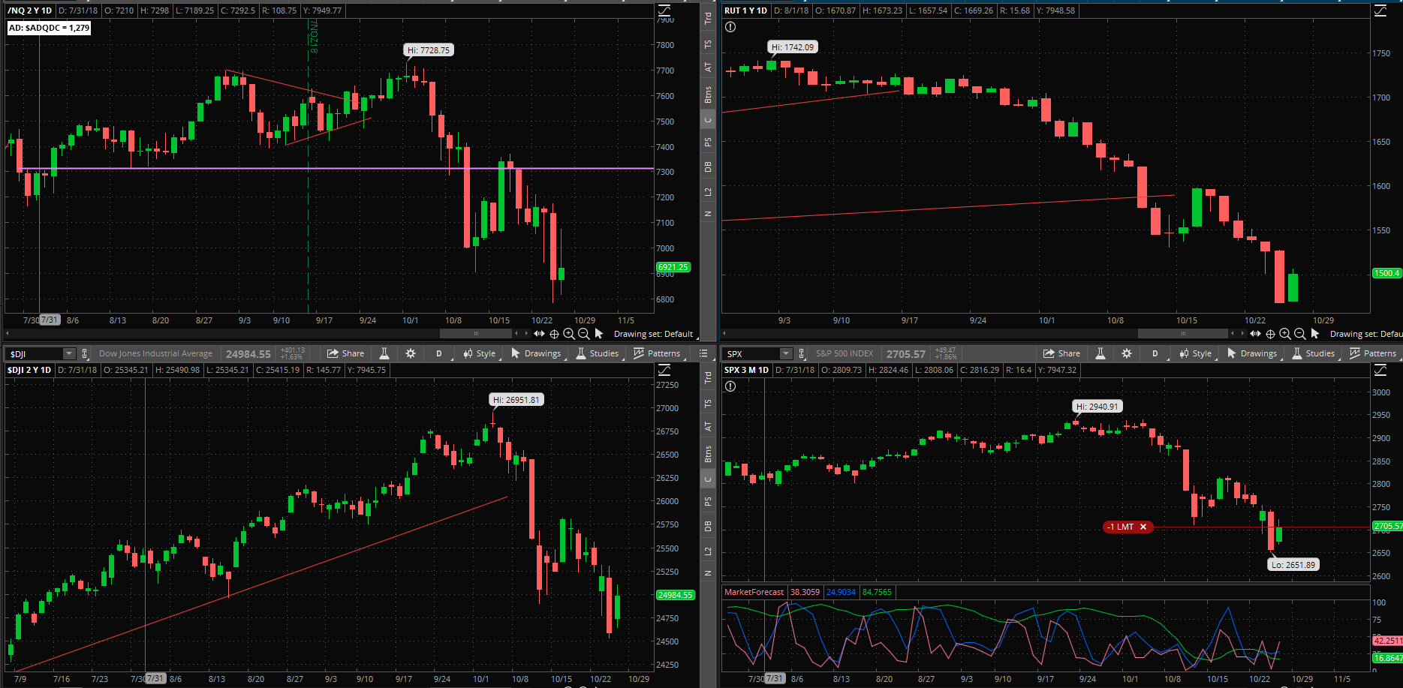Click the left scroll arrow under /NQ chart
The height and width of the screenshot is (688, 1403).
pyautogui.click(x=8, y=333)
